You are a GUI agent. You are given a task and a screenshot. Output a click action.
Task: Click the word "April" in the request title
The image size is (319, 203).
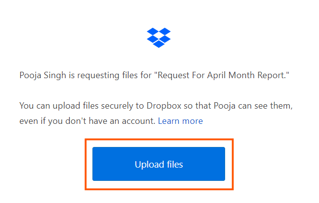tap(225, 76)
